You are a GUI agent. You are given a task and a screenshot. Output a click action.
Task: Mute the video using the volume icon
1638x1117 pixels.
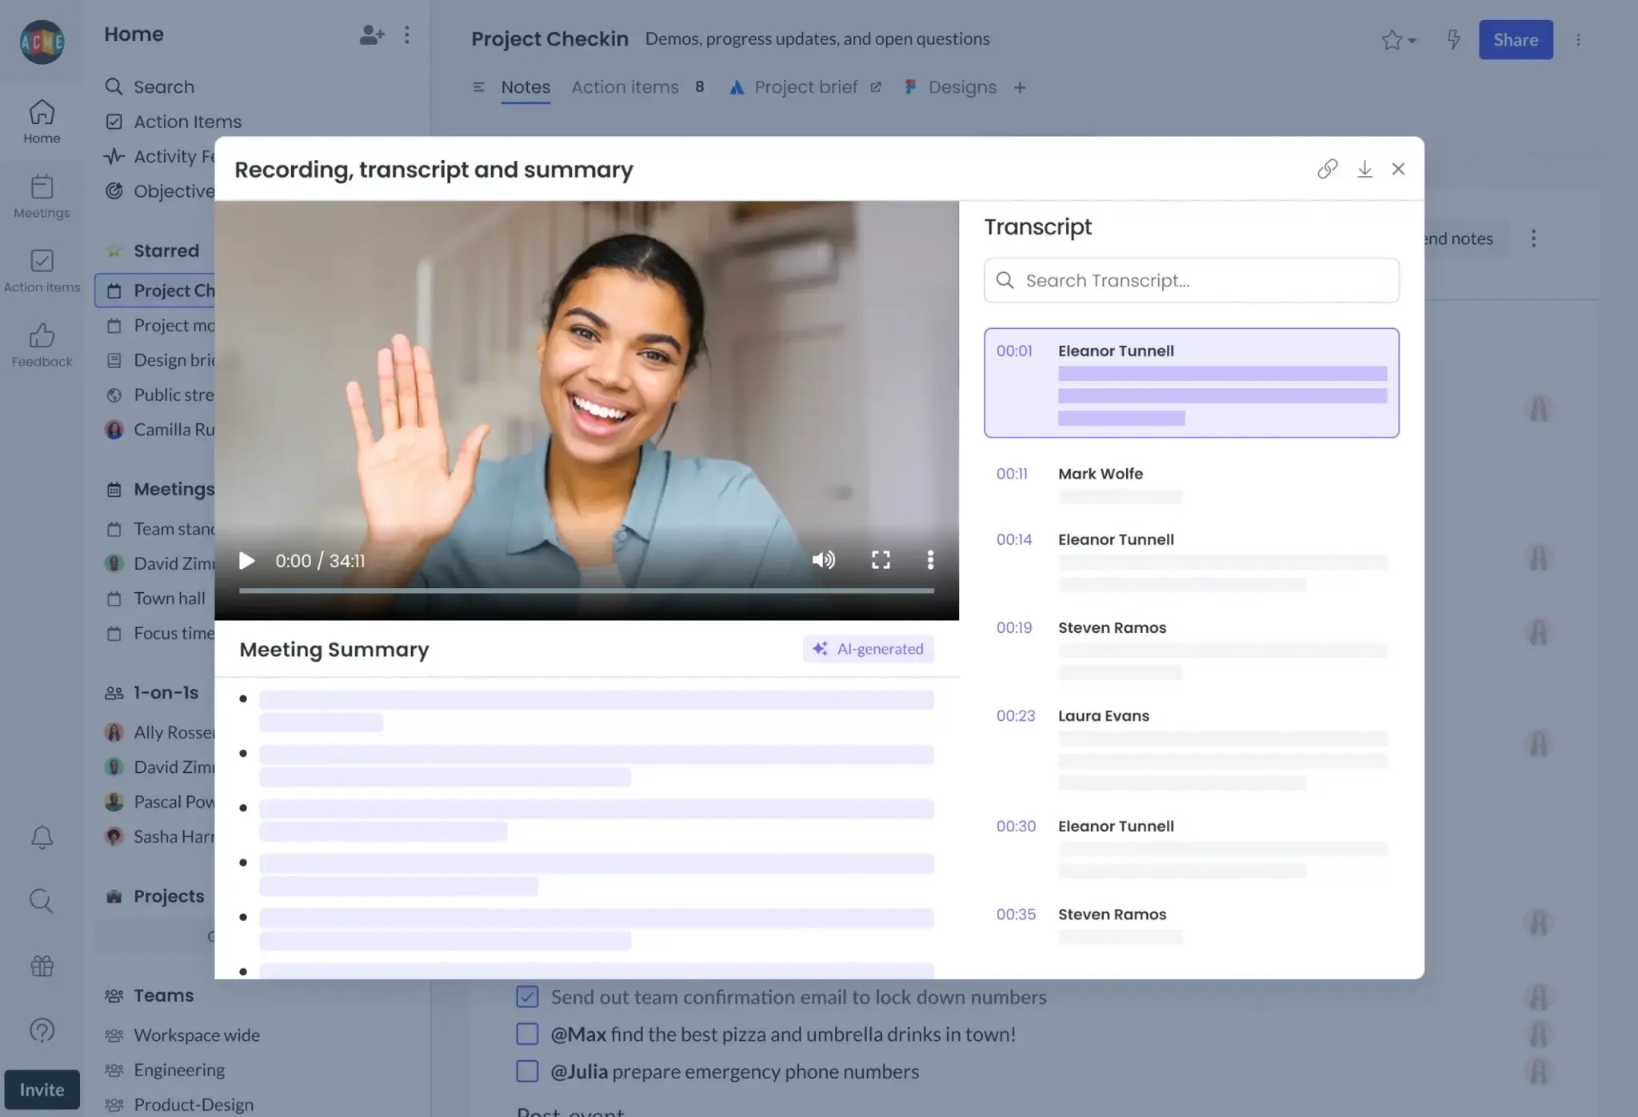pyautogui.click(x=823, y=560)
